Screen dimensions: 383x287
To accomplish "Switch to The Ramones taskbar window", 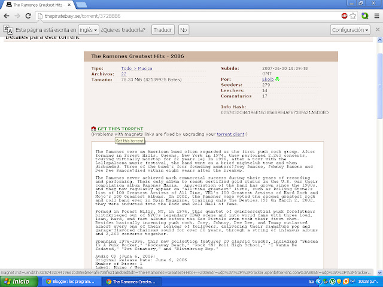I will pos(132,282).
